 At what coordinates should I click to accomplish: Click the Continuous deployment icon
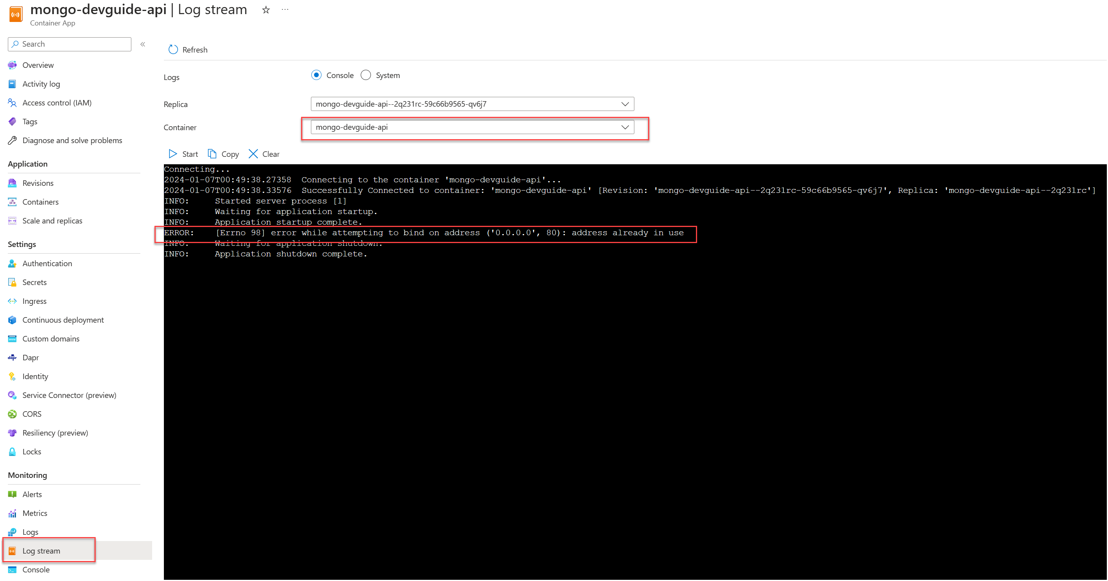tap(12, 320)
